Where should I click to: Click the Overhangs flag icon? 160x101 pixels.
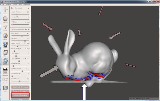point(12,8)
